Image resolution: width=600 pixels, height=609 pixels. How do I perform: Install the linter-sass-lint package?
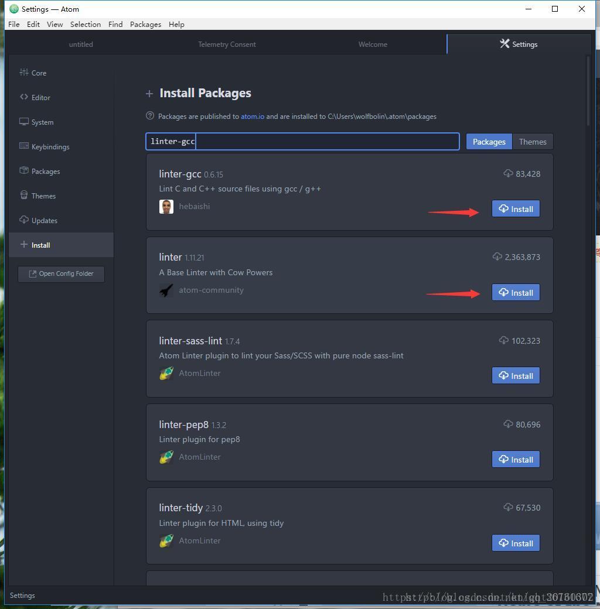point(516,375)
